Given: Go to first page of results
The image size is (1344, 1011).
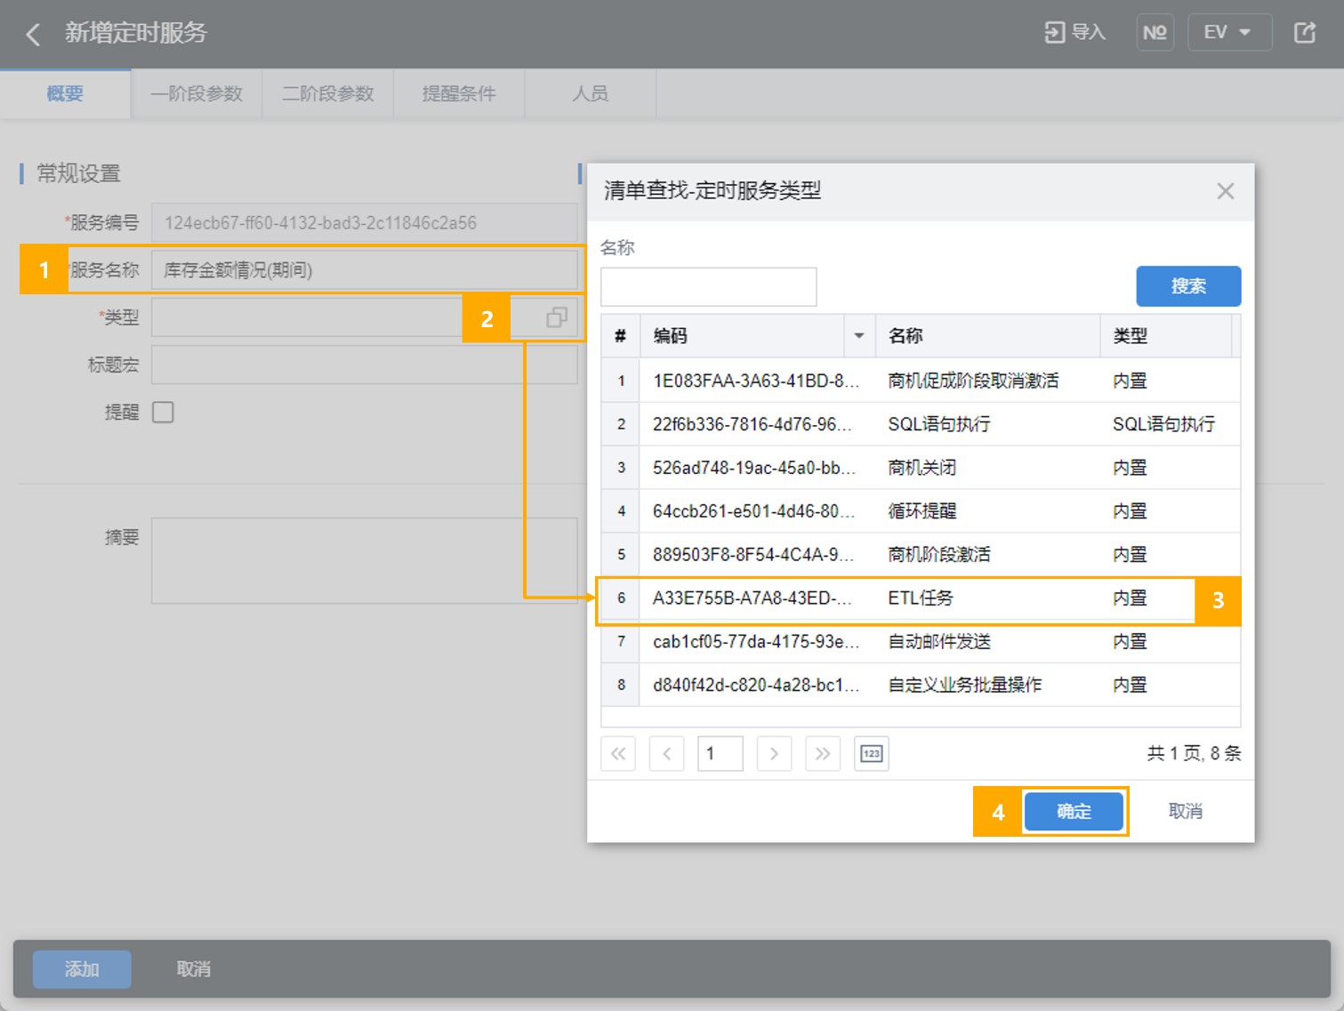Looking at the screenshot, I should 618,754.
